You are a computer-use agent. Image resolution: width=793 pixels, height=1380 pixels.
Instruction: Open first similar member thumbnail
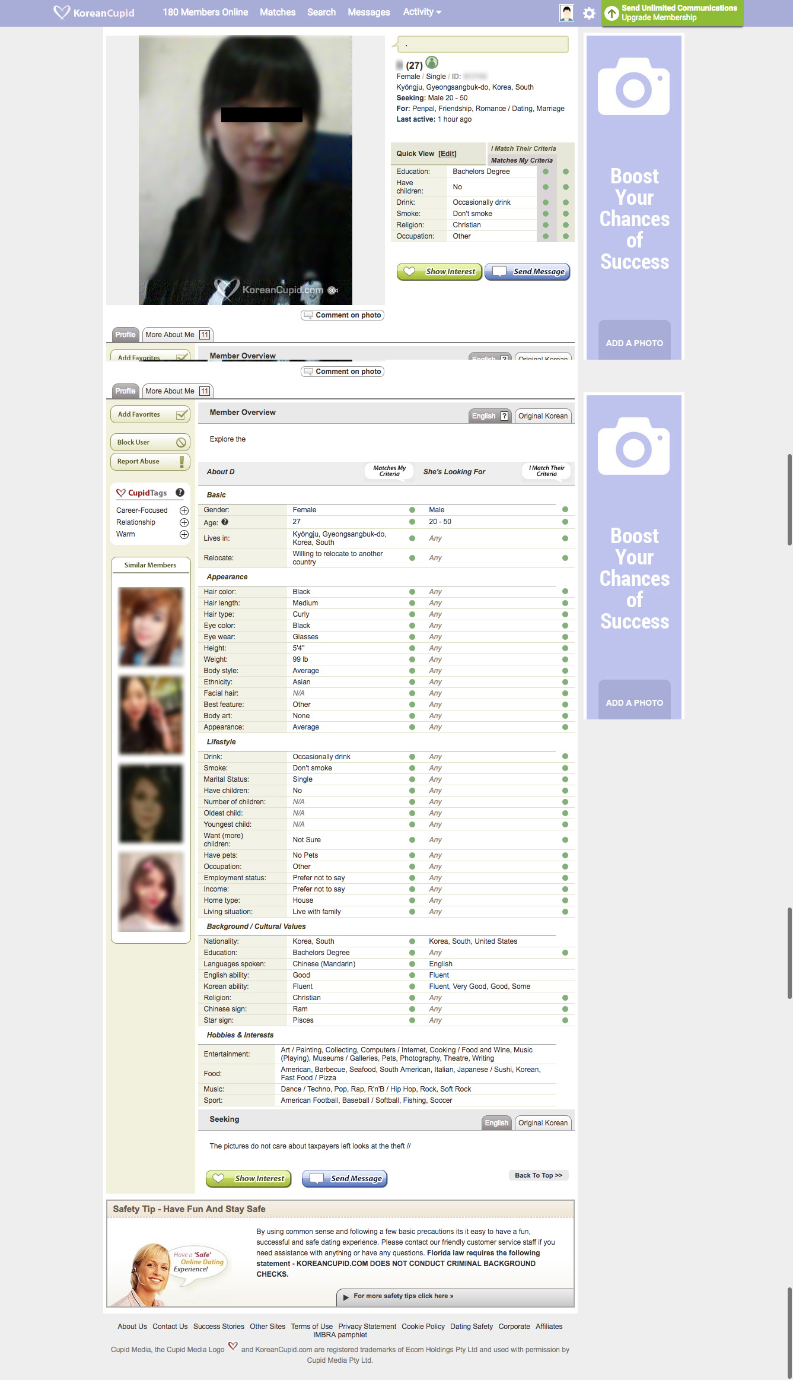point(151,626)
